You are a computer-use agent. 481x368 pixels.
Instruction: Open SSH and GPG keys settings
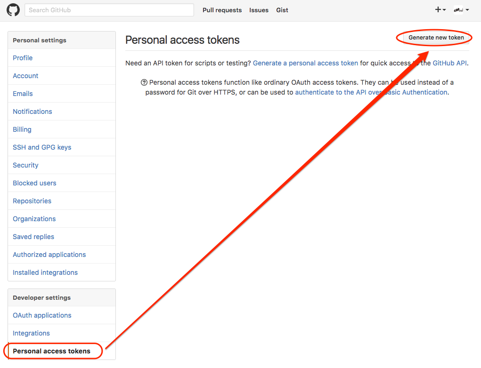pos(42,147)
